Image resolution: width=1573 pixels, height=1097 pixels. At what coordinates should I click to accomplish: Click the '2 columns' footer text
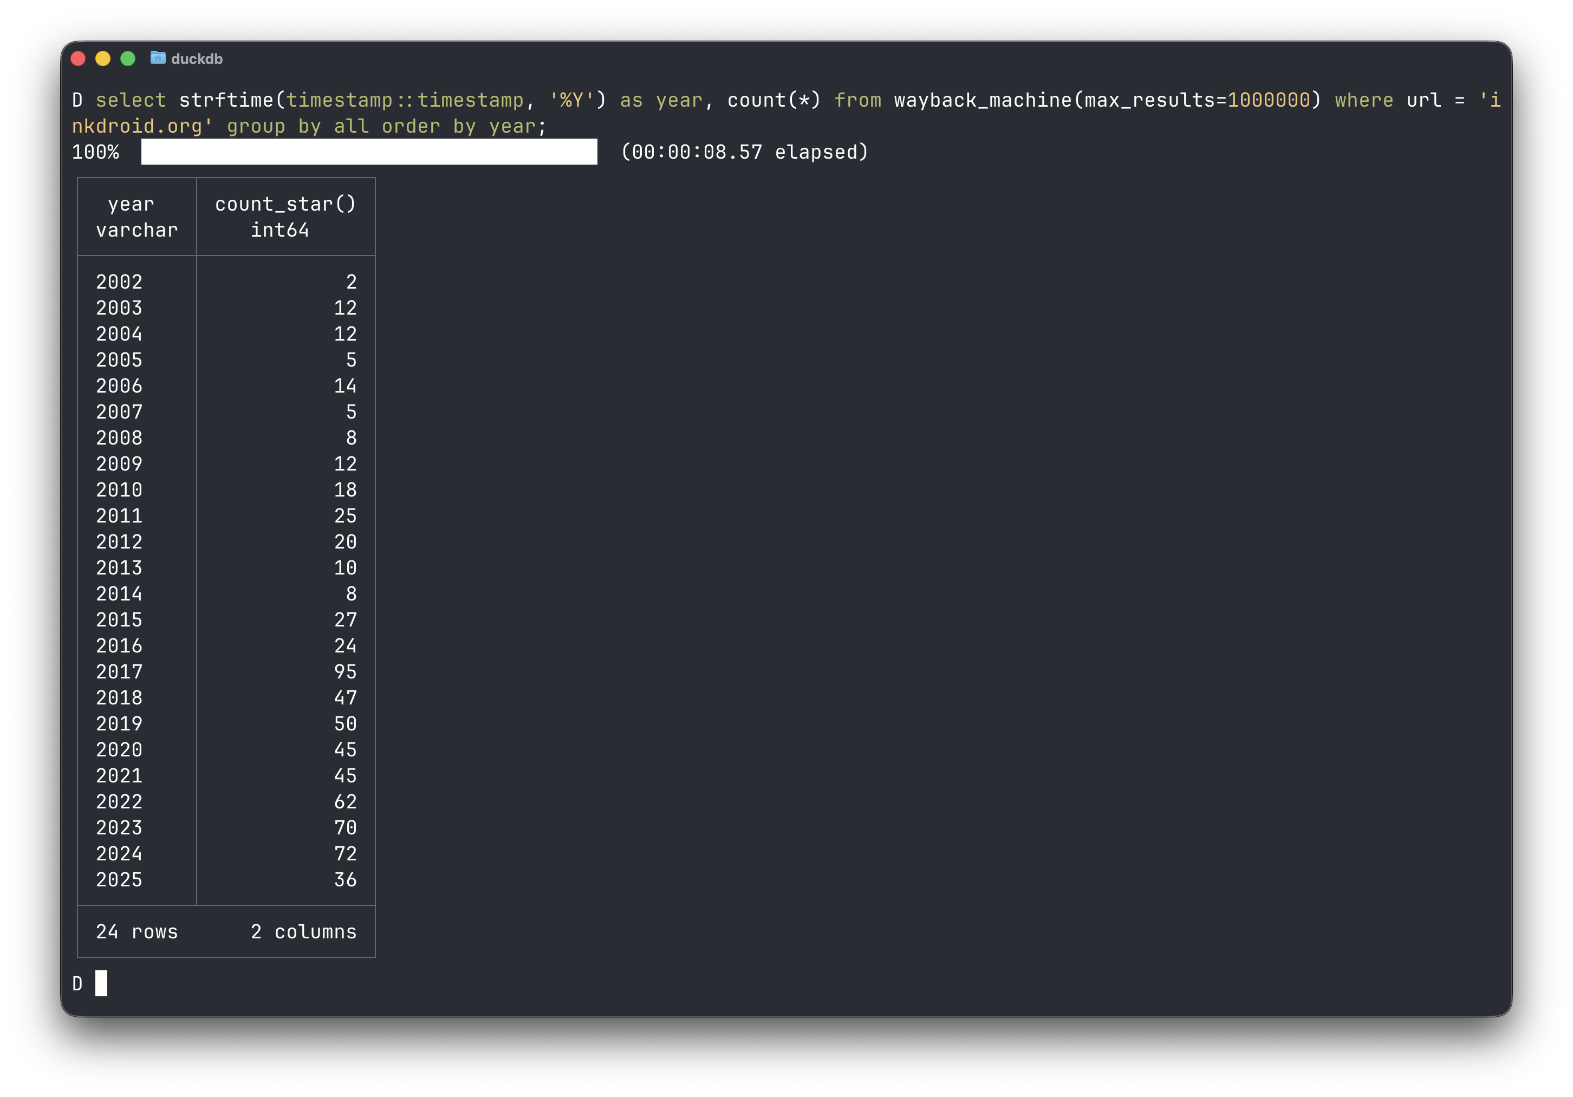[303, 932]
